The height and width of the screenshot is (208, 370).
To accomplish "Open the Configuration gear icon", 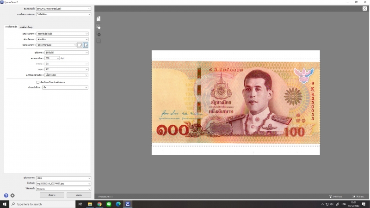I will 12,196.
